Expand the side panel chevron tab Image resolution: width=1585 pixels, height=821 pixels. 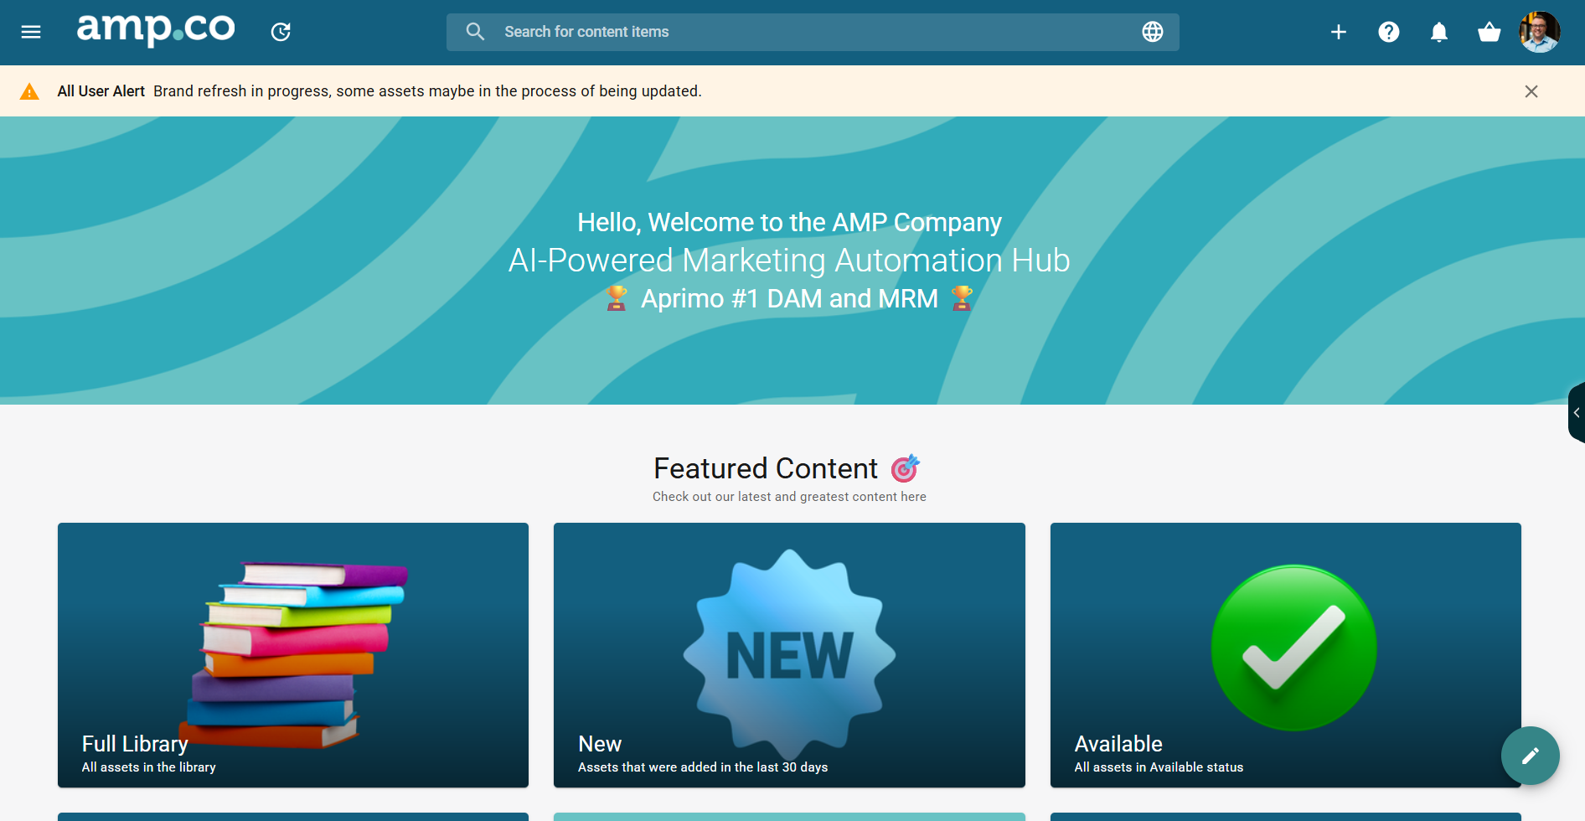tap(1577, 412)
